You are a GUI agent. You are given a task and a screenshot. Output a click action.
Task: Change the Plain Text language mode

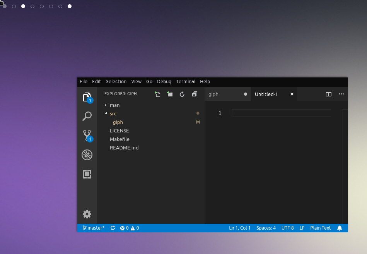tap(321, 228)
